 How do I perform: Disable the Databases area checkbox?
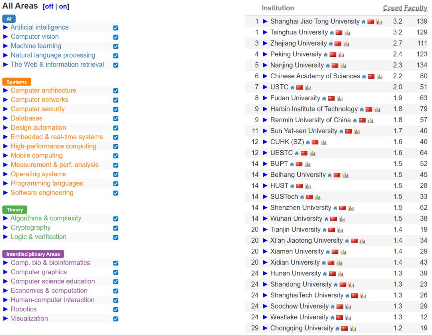[116, 119]
